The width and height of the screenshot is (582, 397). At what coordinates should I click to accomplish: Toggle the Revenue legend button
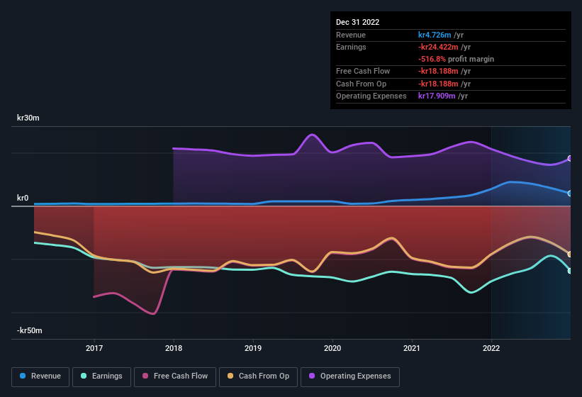[40, 376]
